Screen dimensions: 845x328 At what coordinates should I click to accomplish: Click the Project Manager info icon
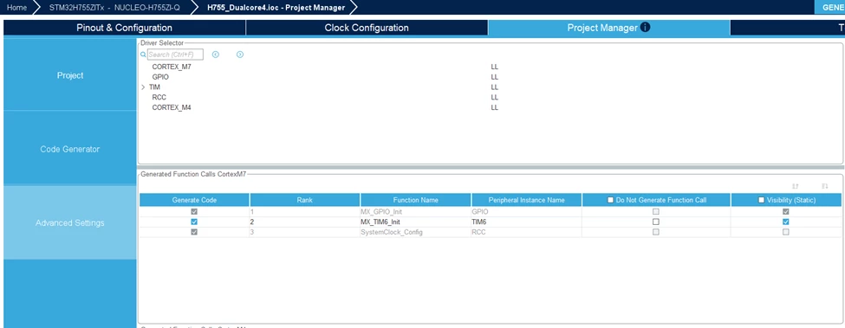point(645,28)
